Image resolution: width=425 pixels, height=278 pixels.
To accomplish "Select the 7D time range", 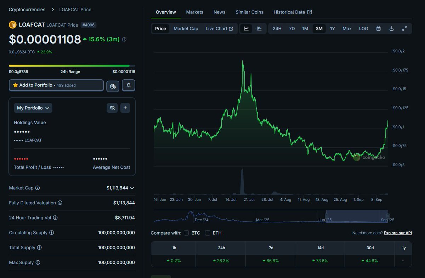I will click(292, 29).
